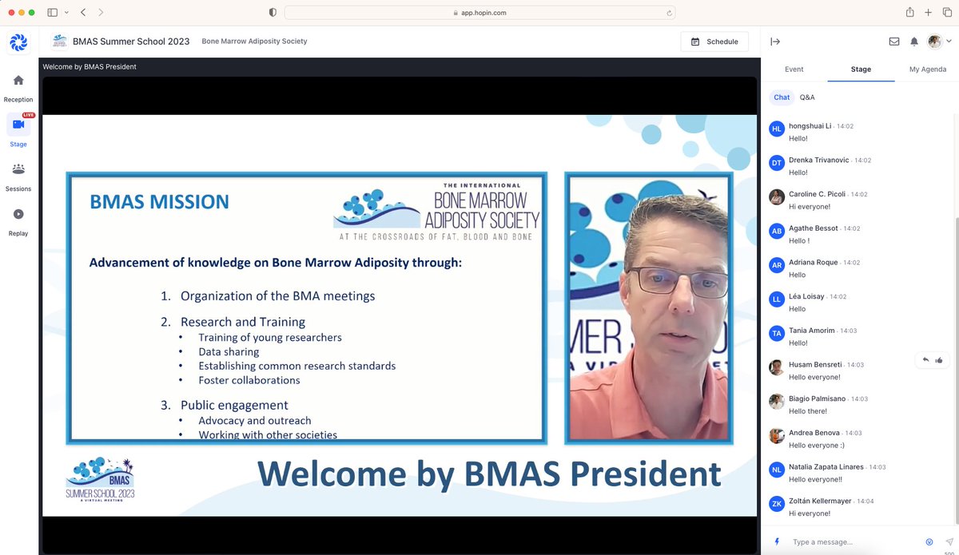This screenshot has width=959, height=555.
Task: Open the event Schedule
Action: tap(714, 41)
